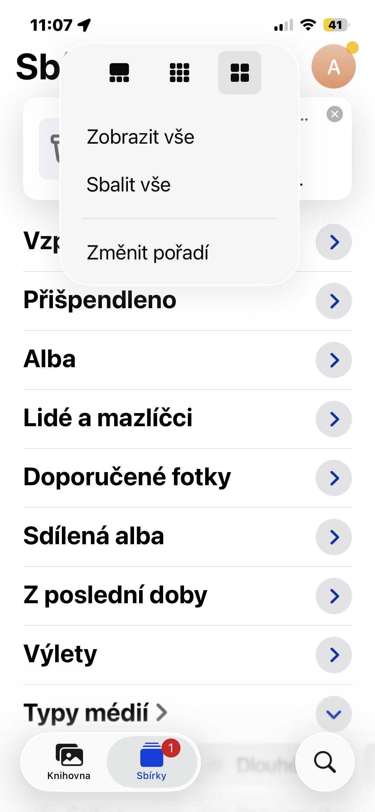
Task: Select the featured single-large tile layout icon
Action: (119, 72)
